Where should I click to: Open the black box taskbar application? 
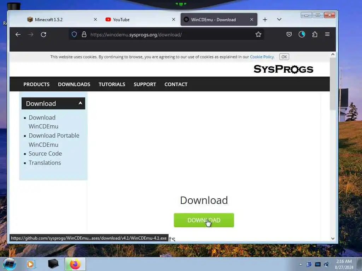pyautogui.click(x=53, y=264)
